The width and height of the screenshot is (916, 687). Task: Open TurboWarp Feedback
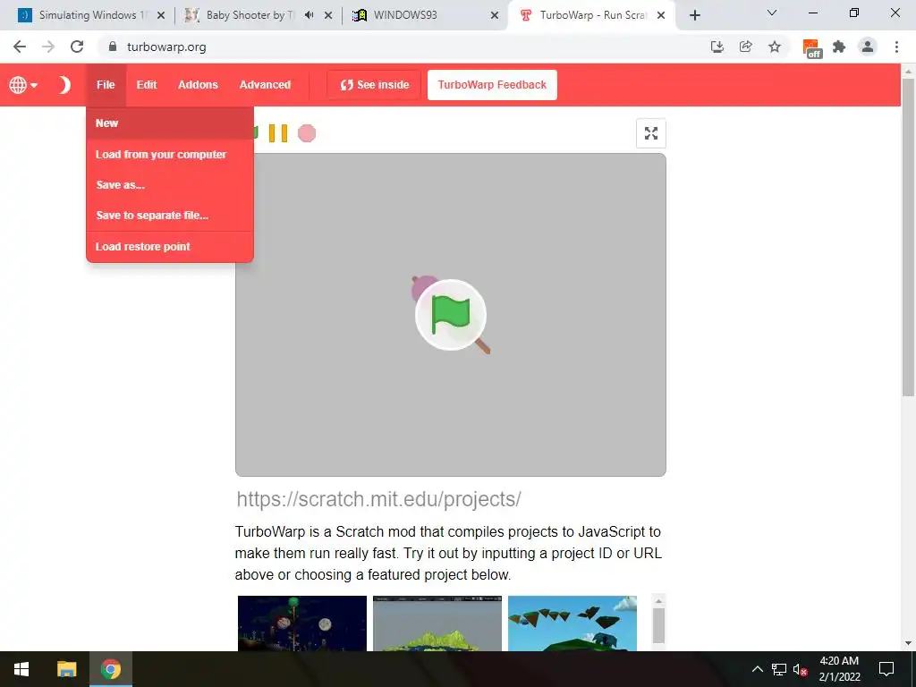(493, 85)
